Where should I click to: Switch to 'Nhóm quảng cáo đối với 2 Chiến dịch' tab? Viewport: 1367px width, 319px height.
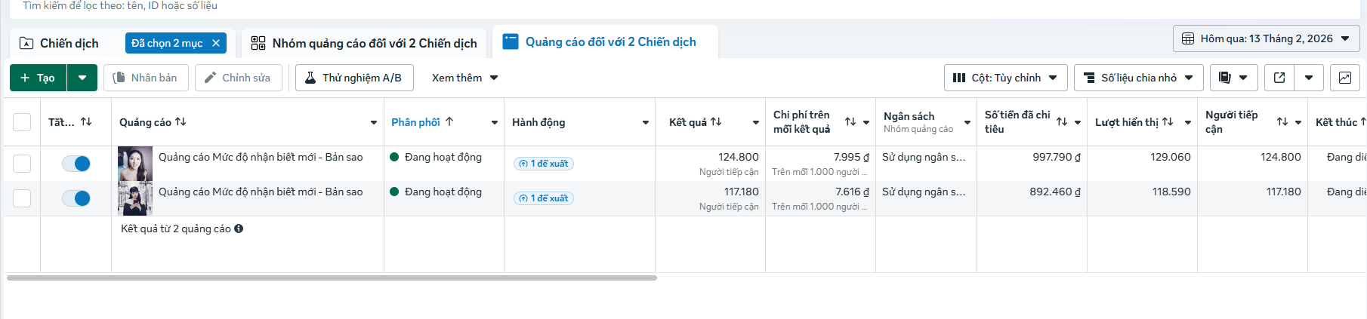coord(364,43)
